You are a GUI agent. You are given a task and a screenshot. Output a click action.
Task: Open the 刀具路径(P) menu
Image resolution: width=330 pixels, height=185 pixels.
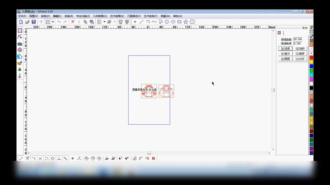(134, 16)
